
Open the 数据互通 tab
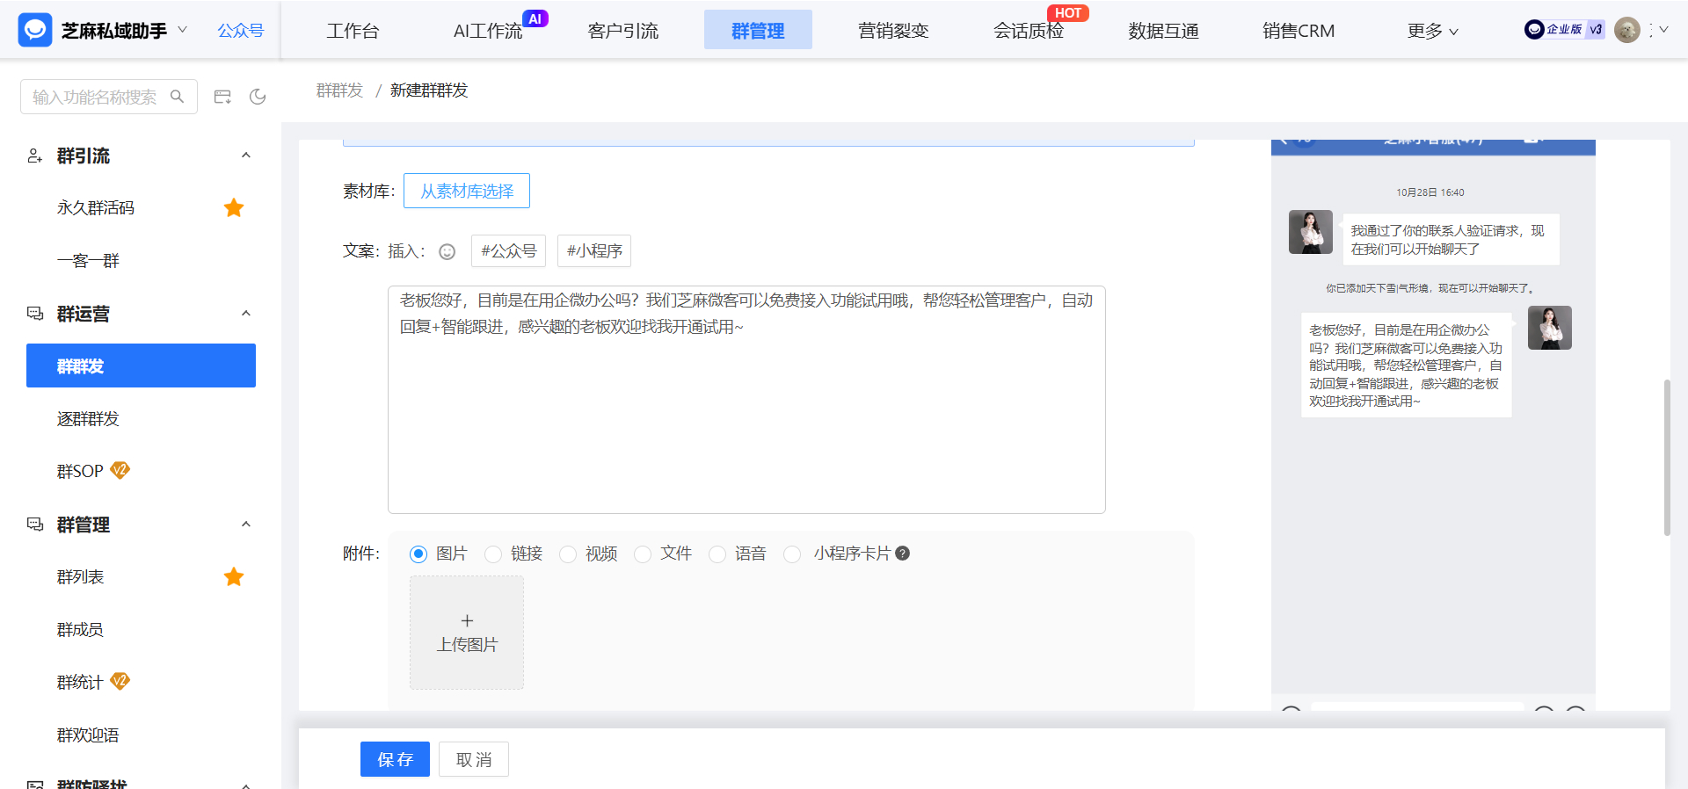point(1163,31)
